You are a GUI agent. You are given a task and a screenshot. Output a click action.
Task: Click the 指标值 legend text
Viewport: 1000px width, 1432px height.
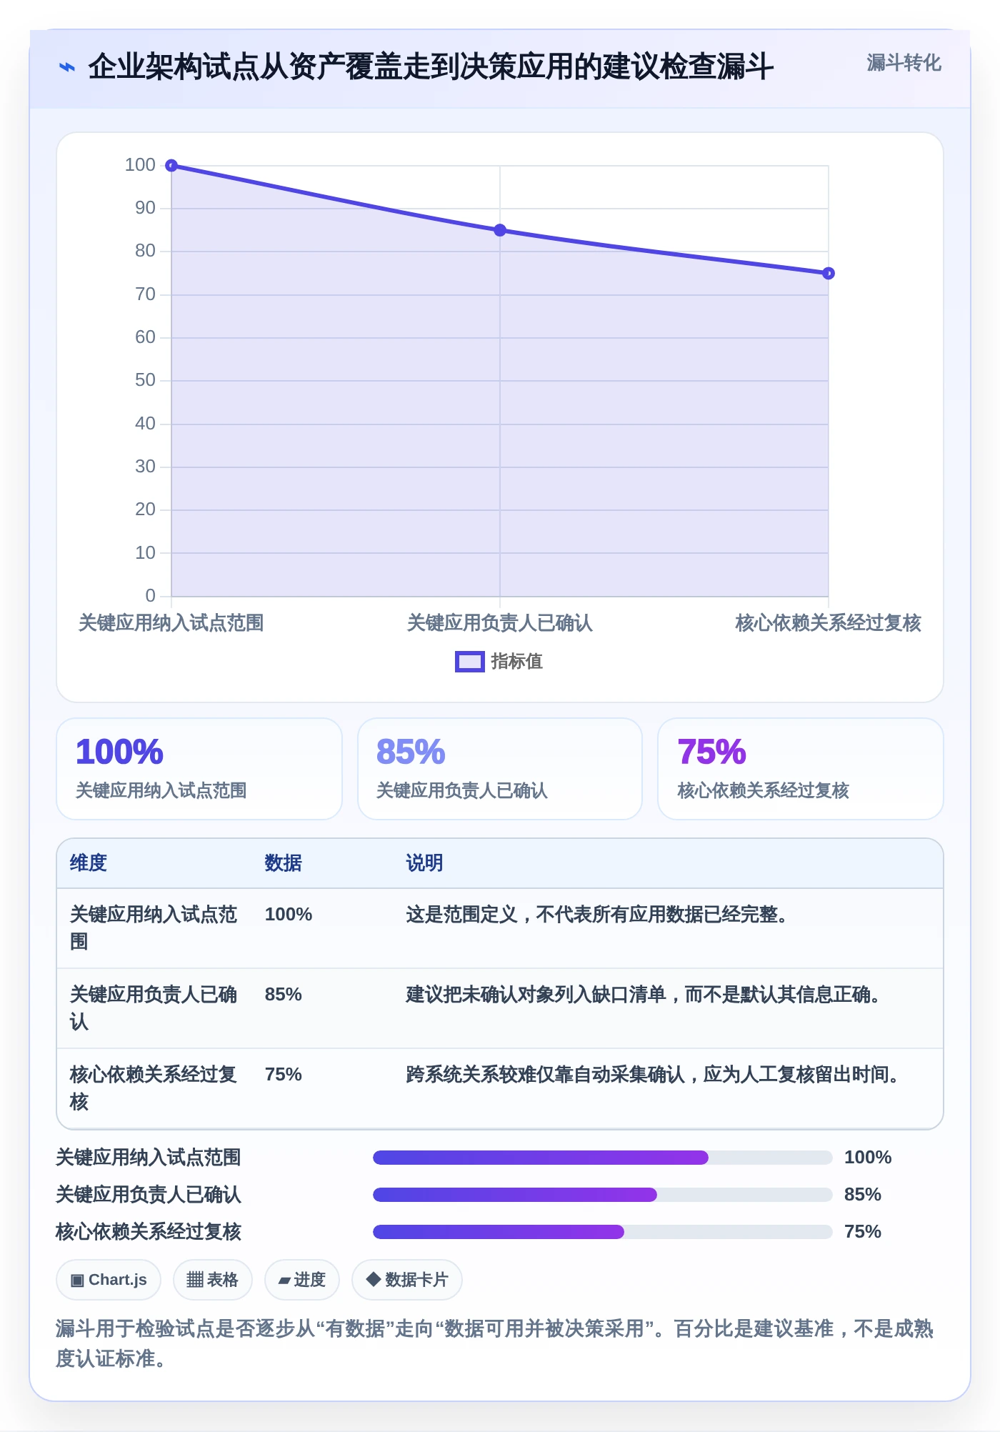[x=516, y=662]
